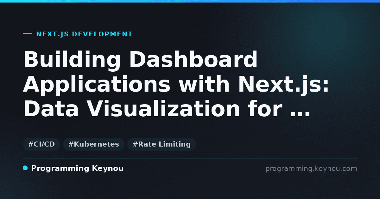Click the cyan dot beside Programming Keynou
The width and height of the screenshot is (380, 199).
(x=25, y=168)
